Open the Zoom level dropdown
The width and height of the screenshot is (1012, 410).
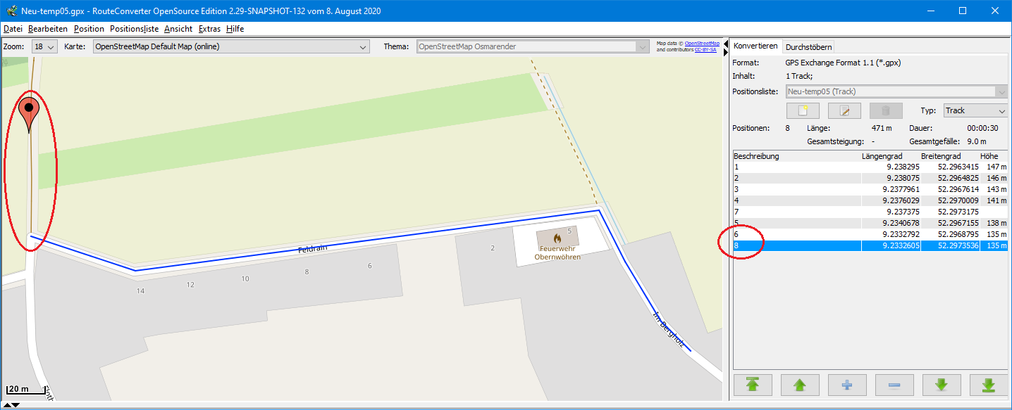tap(44, 47)
